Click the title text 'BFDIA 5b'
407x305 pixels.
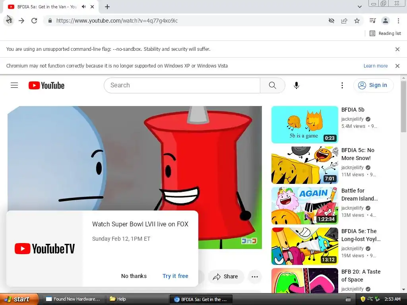point(353,110)
